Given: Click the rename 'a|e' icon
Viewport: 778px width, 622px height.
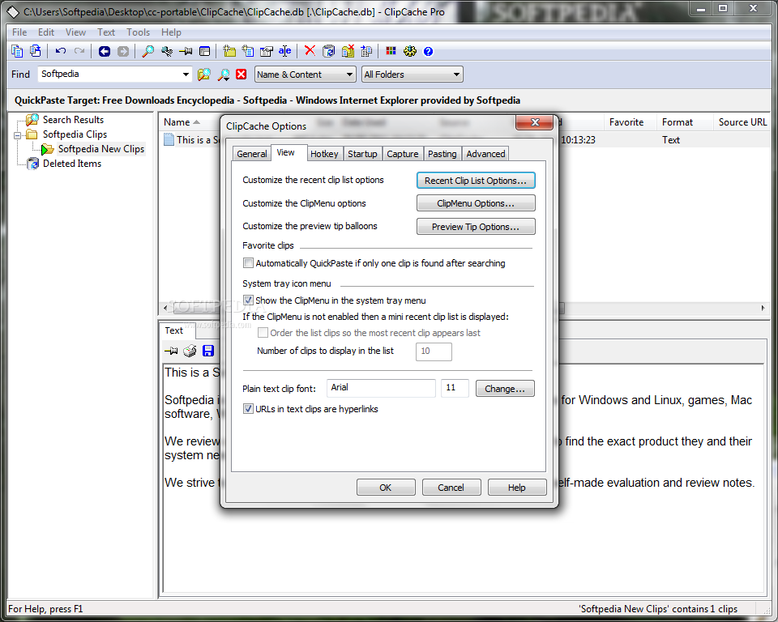Looking at the screenshot, I should pyautogui.click(x=284, y=51).
